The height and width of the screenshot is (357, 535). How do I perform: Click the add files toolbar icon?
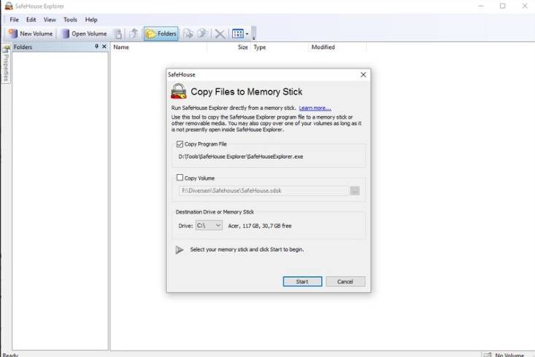point(188,34)
